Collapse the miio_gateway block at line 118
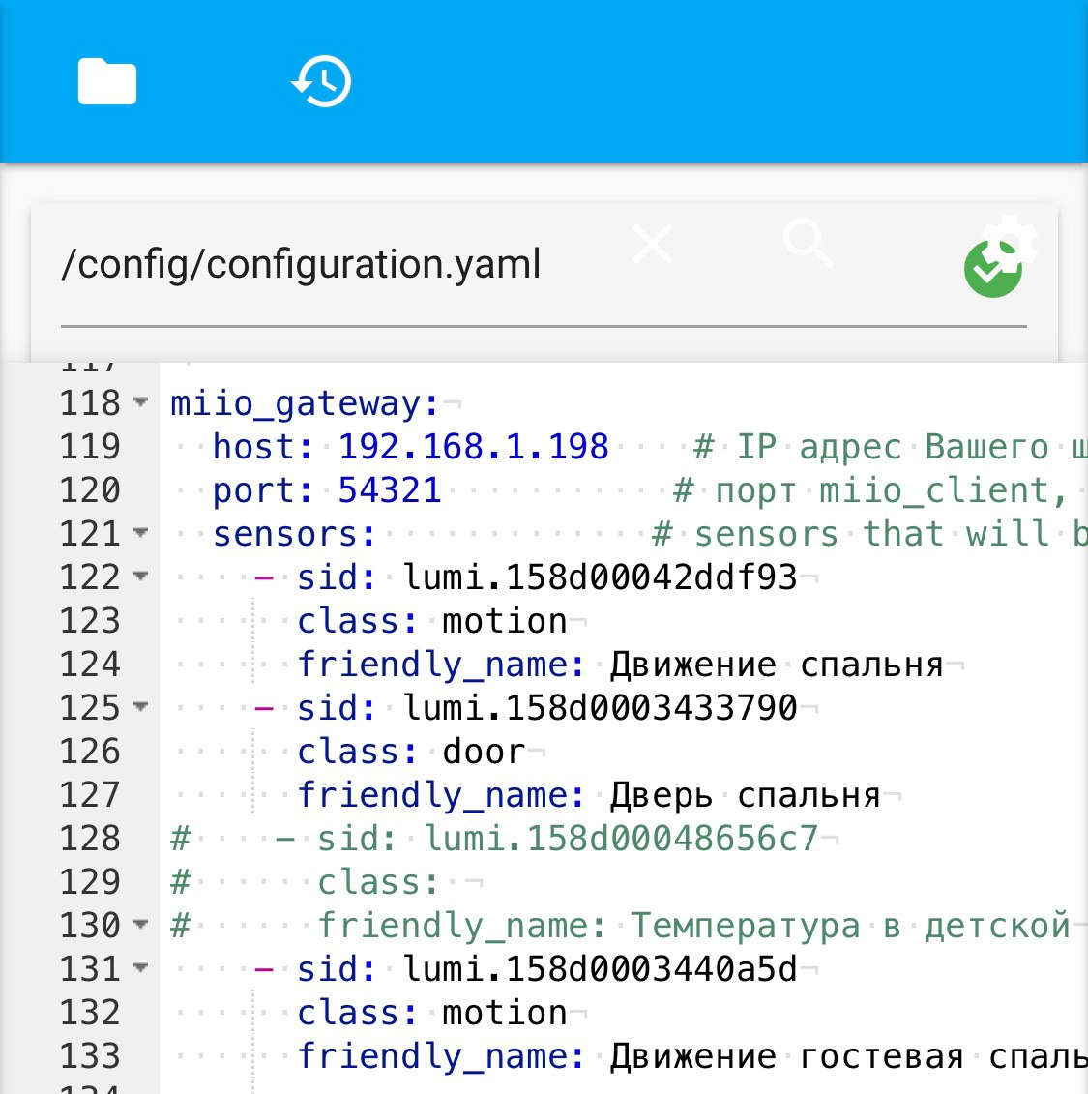Viewport: 1088px width, 1094px height. click(141, 402)
